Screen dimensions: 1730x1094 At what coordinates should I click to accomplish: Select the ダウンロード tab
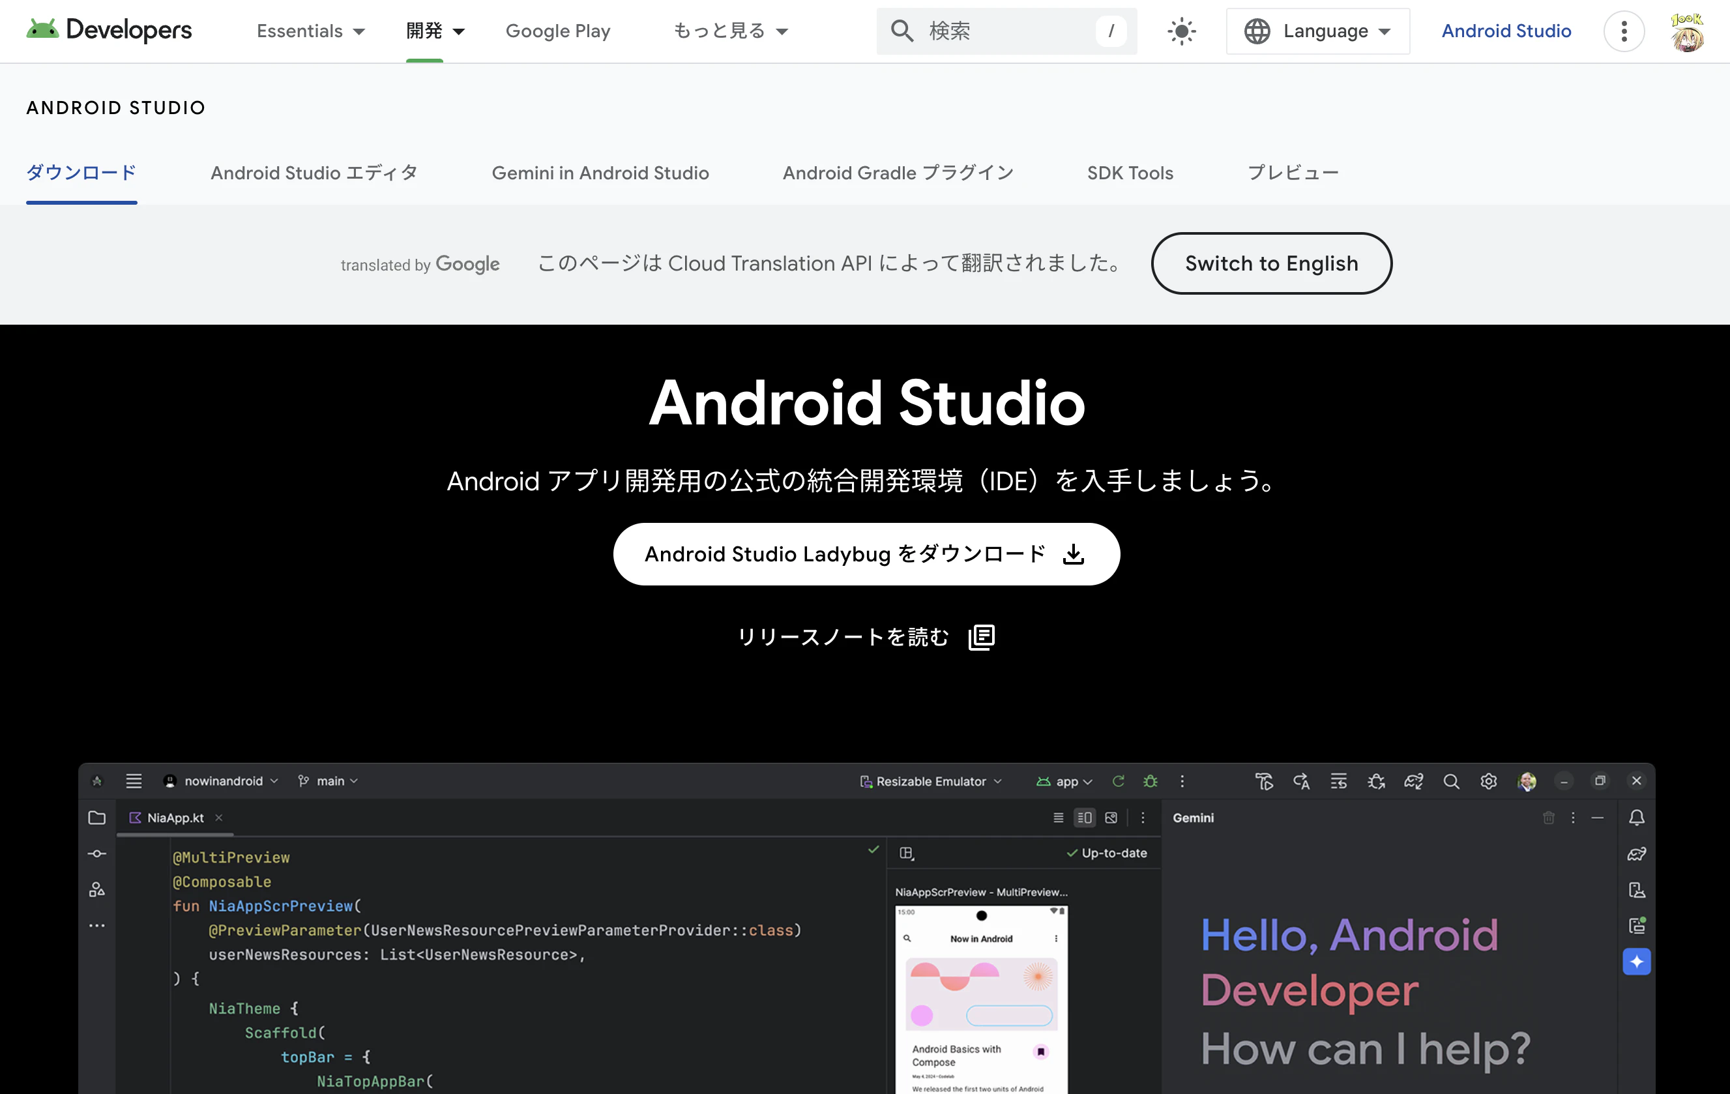81,173
